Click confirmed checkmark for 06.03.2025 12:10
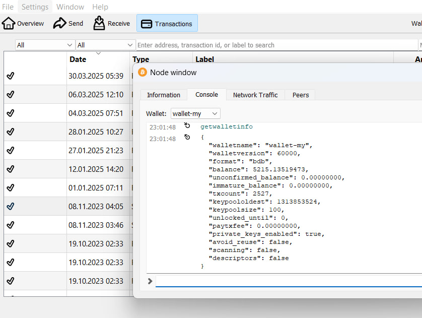This screenshot has width=422, height=318. (x=11, y=95)
